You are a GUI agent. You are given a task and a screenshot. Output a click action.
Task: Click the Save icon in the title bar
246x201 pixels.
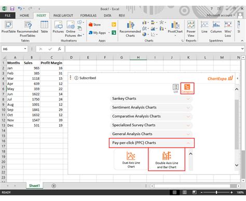point(12,8)
